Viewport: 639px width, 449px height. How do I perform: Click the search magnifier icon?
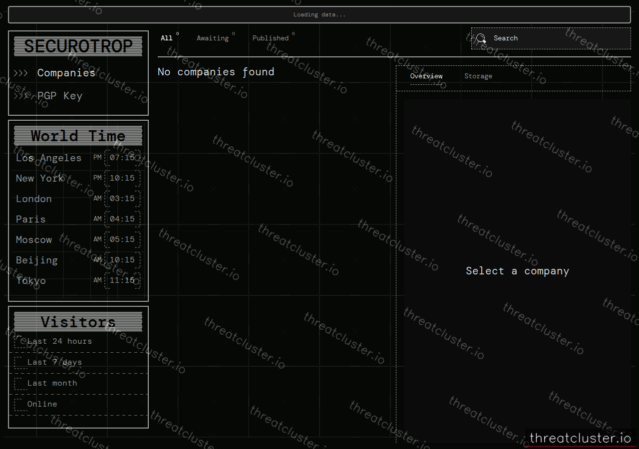[481, 38]
